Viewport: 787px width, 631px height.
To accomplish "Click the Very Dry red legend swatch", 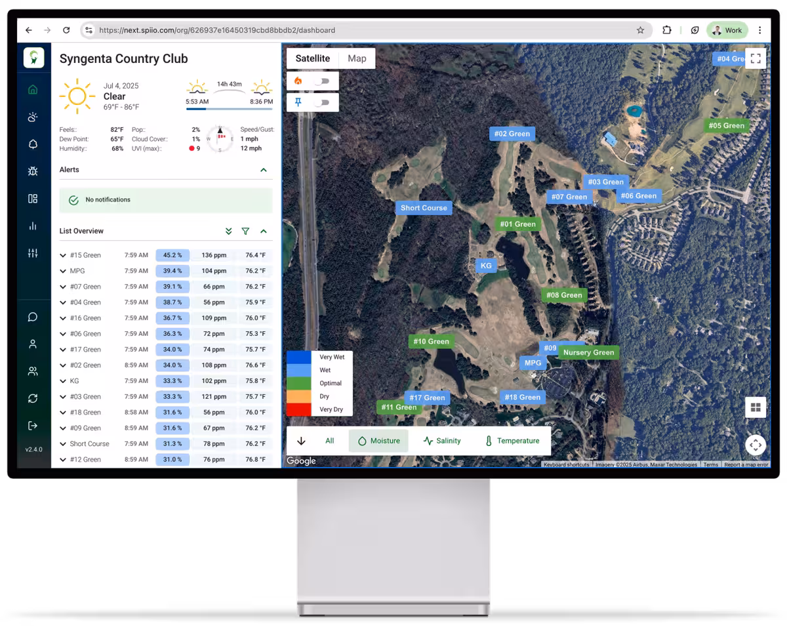I will pyautogui.click(x=299, y=409).
